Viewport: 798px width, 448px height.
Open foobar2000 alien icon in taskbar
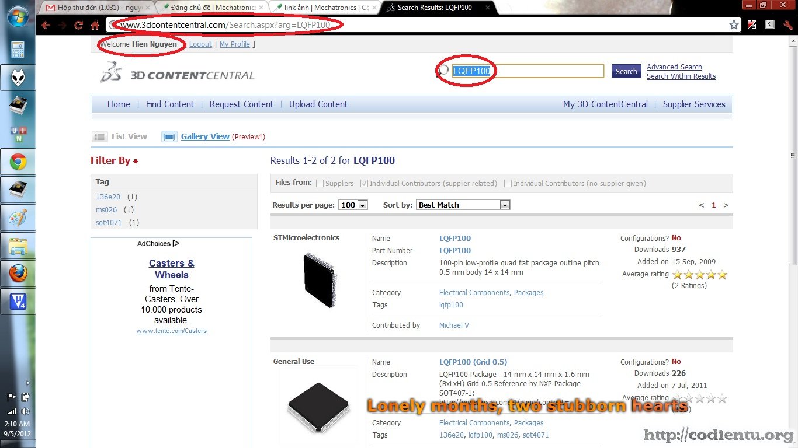pyautogui.click(x=18, y=78)
